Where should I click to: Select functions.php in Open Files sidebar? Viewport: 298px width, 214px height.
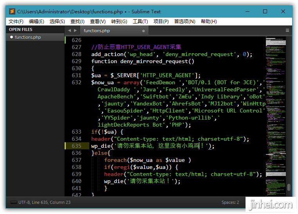pos(35,37)
